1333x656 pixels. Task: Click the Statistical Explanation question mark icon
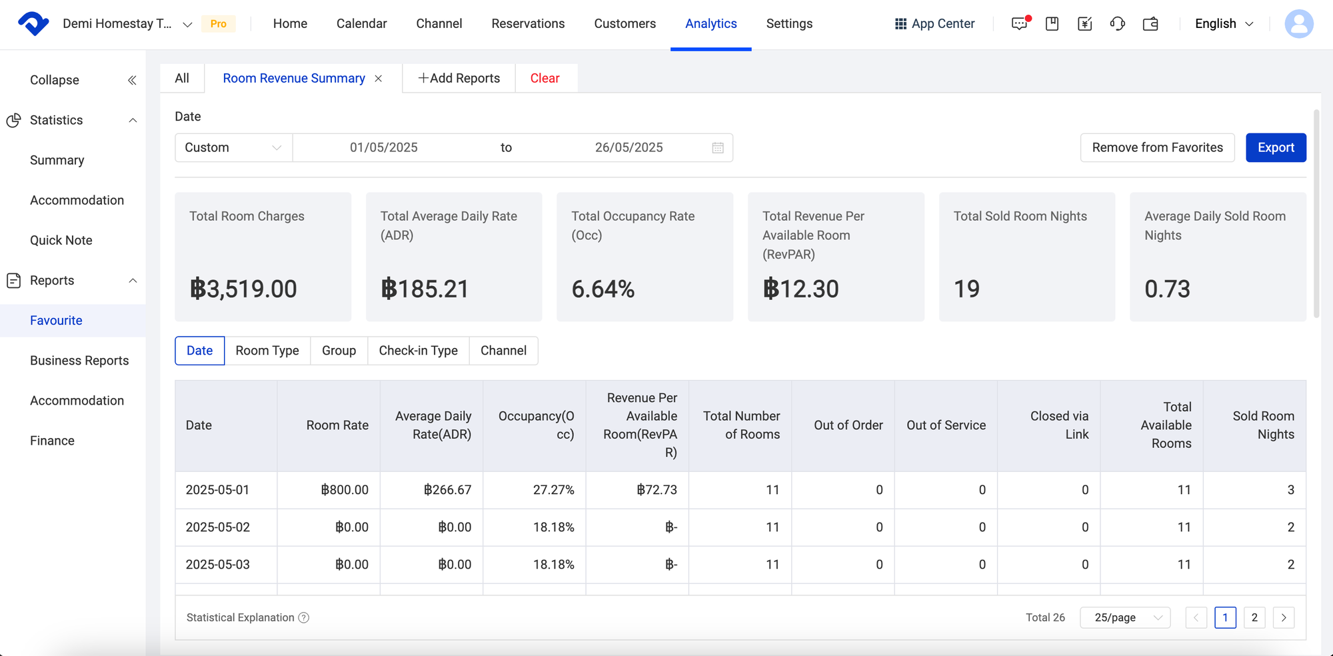point(304,617)
